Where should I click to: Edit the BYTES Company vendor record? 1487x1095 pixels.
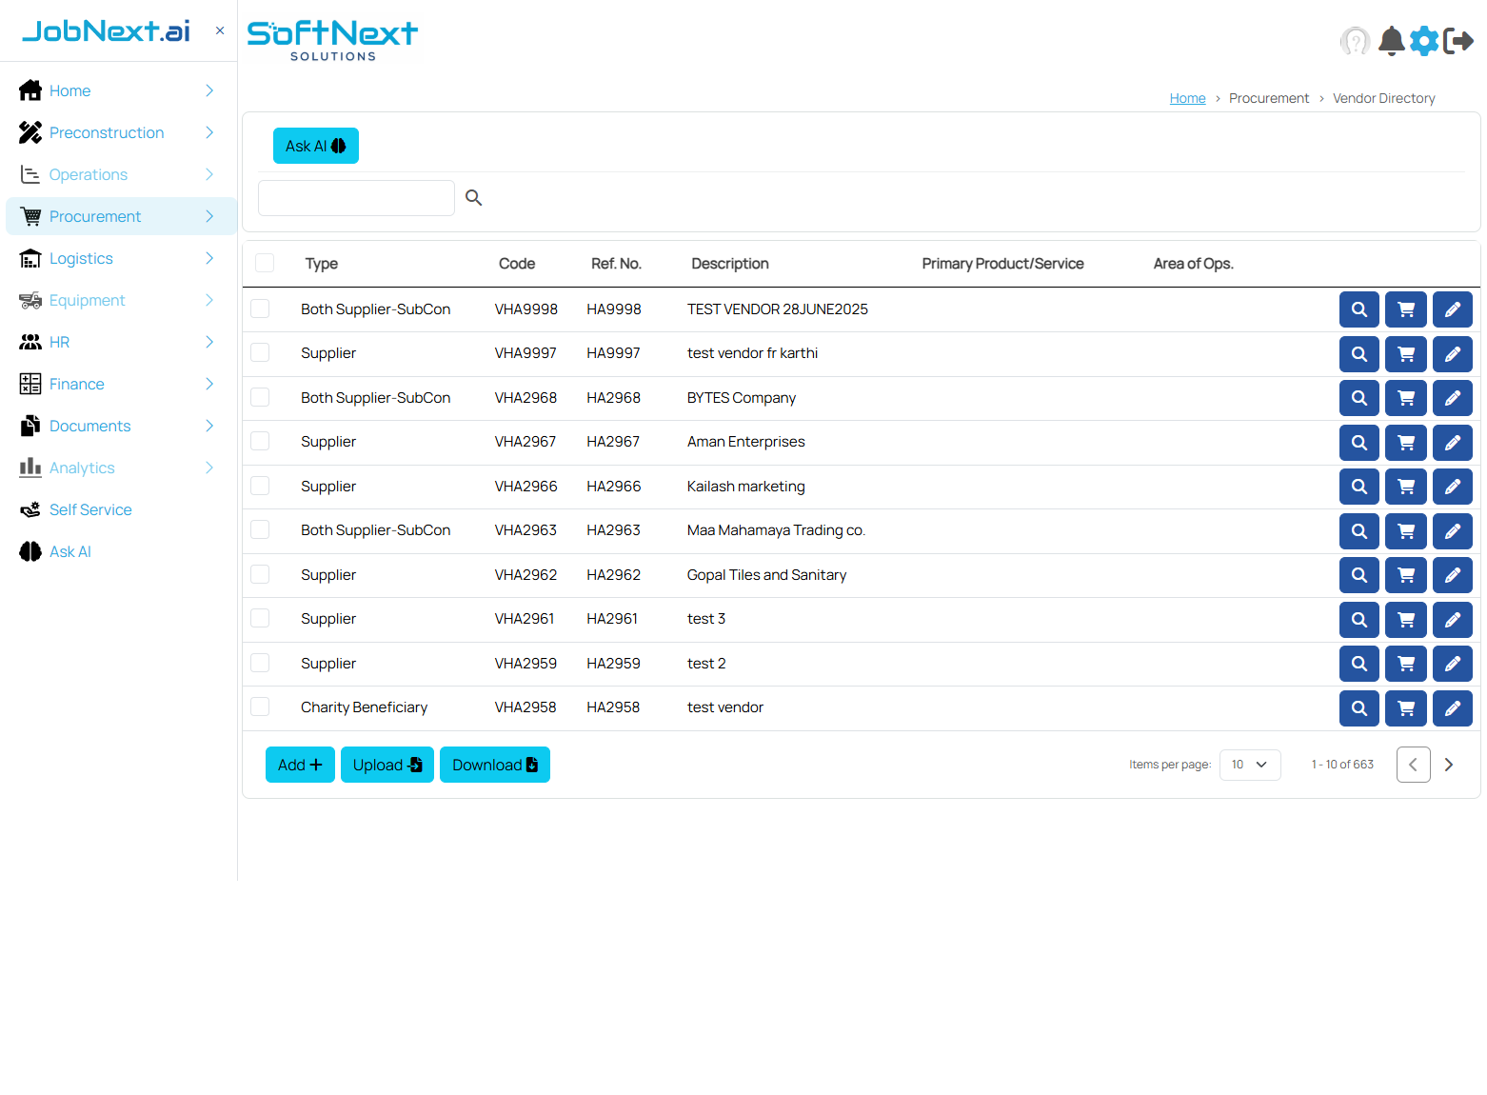tap(1452, 397)
